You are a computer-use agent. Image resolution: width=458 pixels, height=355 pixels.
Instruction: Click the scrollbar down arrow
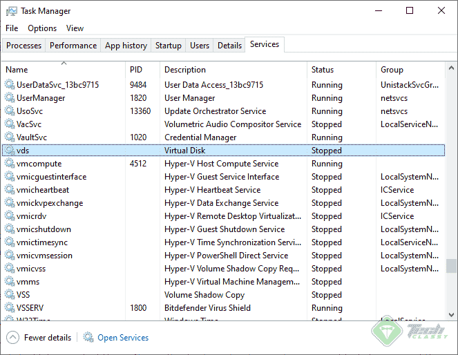(451, 315)
